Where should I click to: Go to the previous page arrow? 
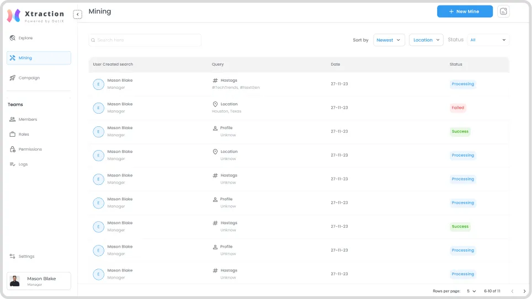512,291
